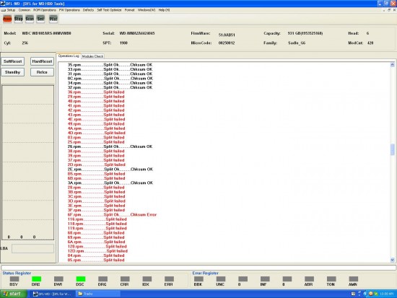
Task: Select the 36.rpm Split failed row
Action: [x=96, y=92]
